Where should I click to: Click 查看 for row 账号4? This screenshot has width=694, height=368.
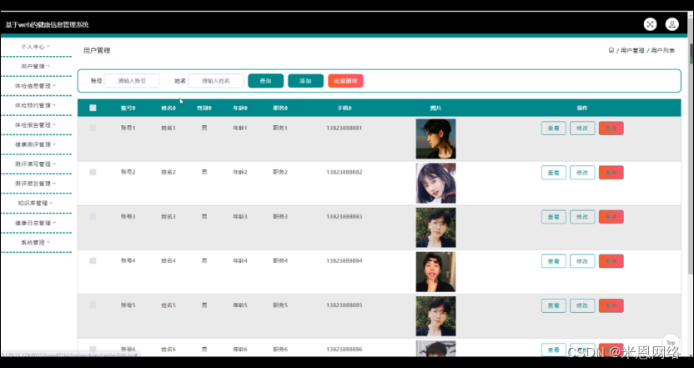pos(554,261)
